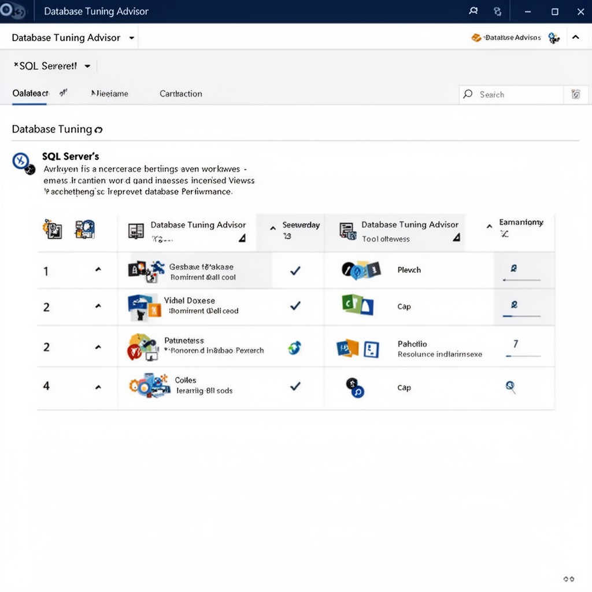The width and height of the screenshot is (592, 592).
Task: Select the Gesbase row title text
Action: point(201,267)
